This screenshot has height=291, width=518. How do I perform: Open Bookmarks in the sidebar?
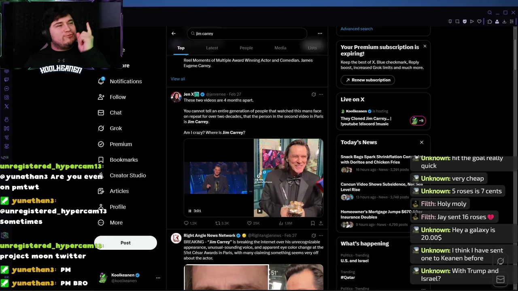pyautogui.click(x=118, y=160)
